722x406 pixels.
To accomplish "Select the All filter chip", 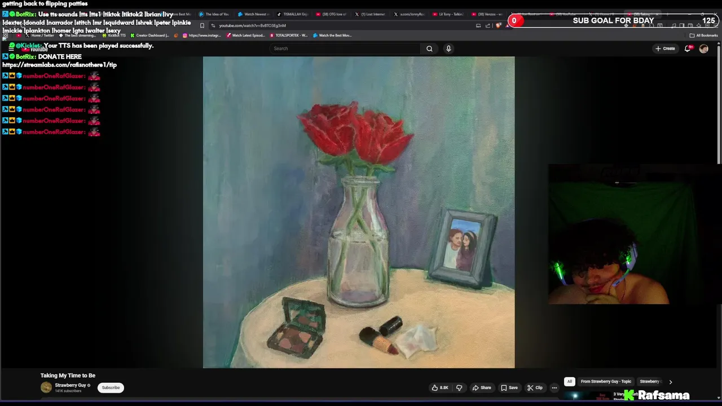I will point(569,381).
